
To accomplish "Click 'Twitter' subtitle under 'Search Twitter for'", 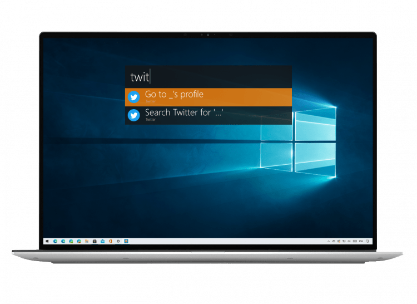I will 151,120.
